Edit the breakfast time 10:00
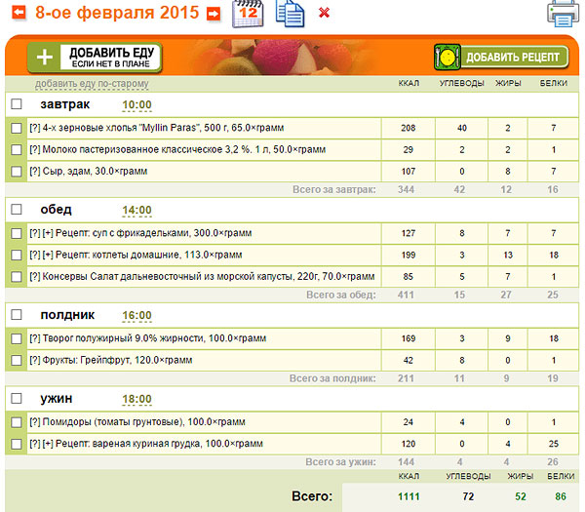The image size is (585, 512). tap(136, 104)
